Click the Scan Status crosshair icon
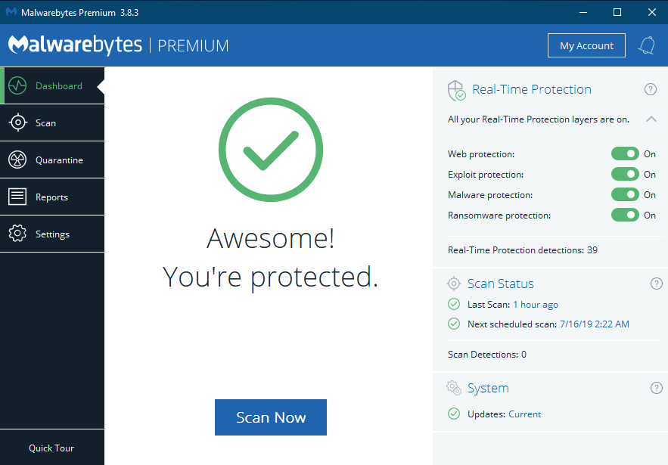The width and height of the screenshot is (668, 465). click(x=454, y=284)
